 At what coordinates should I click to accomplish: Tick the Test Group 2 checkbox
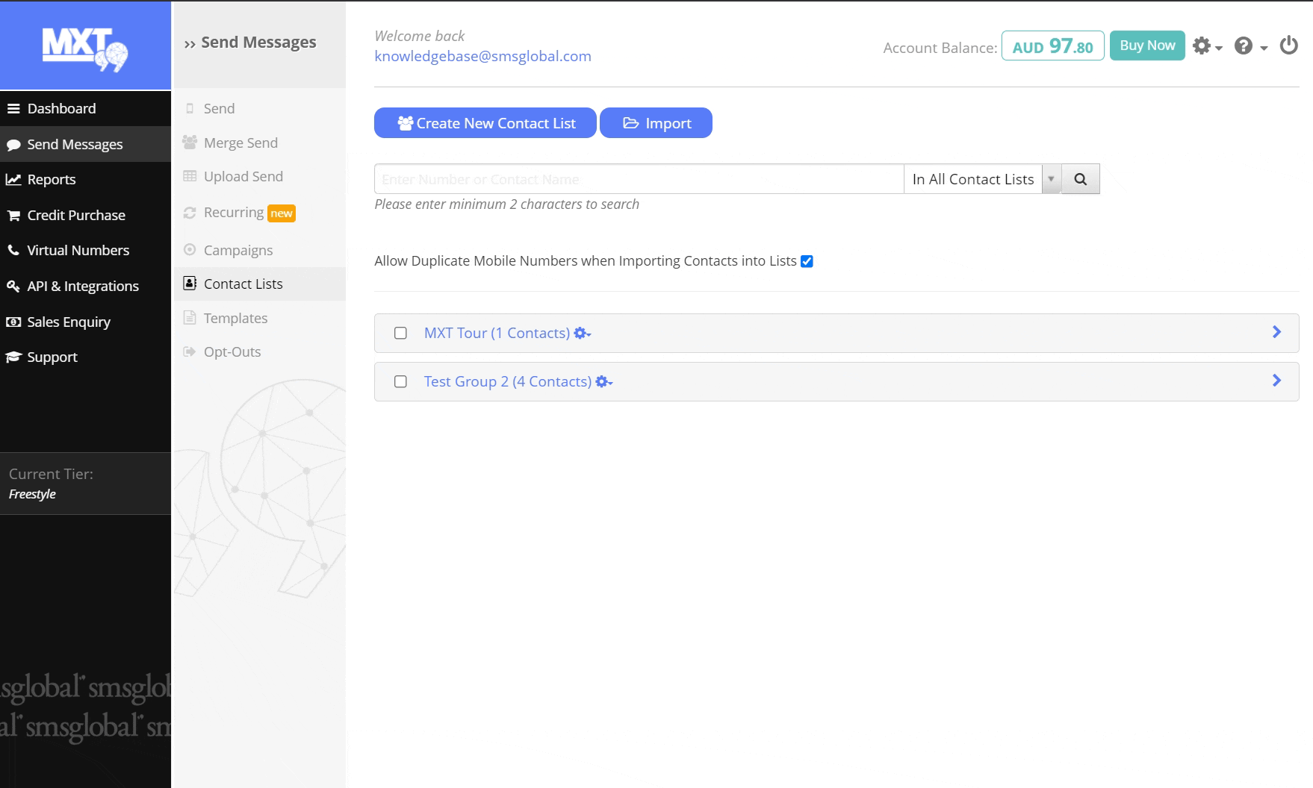click(400, 381)
